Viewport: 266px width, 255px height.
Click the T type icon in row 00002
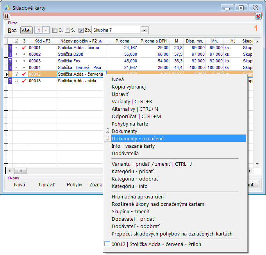(x=10, y=54)
